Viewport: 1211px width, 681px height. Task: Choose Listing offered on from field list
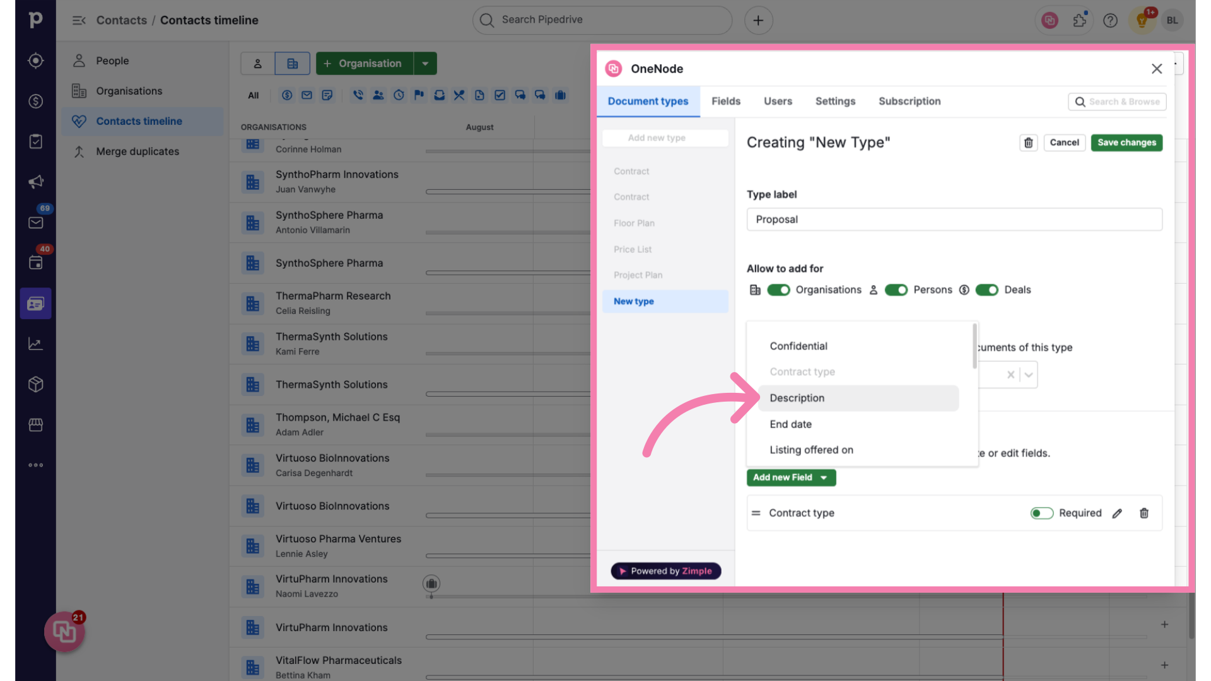tap(858, 450)
